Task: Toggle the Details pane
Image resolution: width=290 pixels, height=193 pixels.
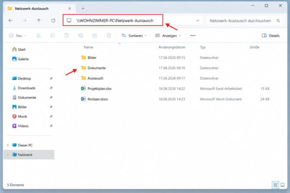Action: click(x=271, y=35)
